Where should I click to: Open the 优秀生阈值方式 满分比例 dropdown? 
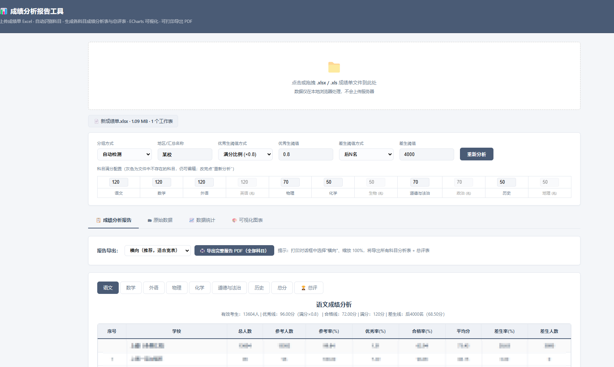click(x=245, y=154)
